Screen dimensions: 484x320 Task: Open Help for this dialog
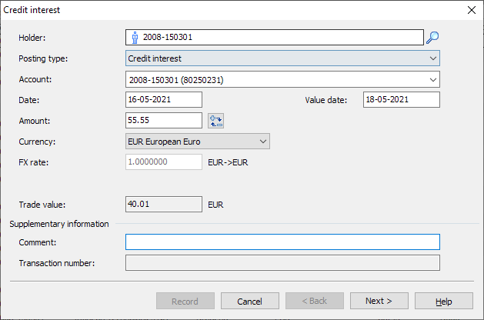(x=443, y=301)
